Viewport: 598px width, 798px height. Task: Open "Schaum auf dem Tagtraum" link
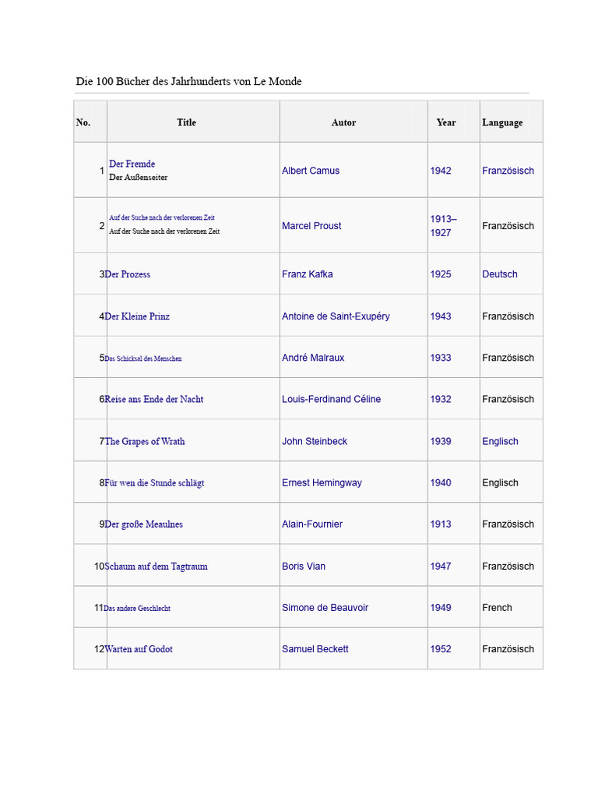point(157,567)
